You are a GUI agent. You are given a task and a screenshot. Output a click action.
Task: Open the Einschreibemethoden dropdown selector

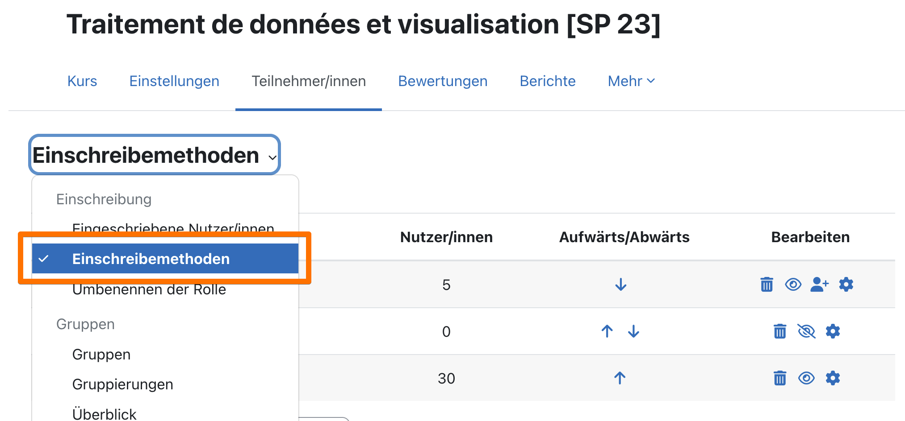[155, 155]
